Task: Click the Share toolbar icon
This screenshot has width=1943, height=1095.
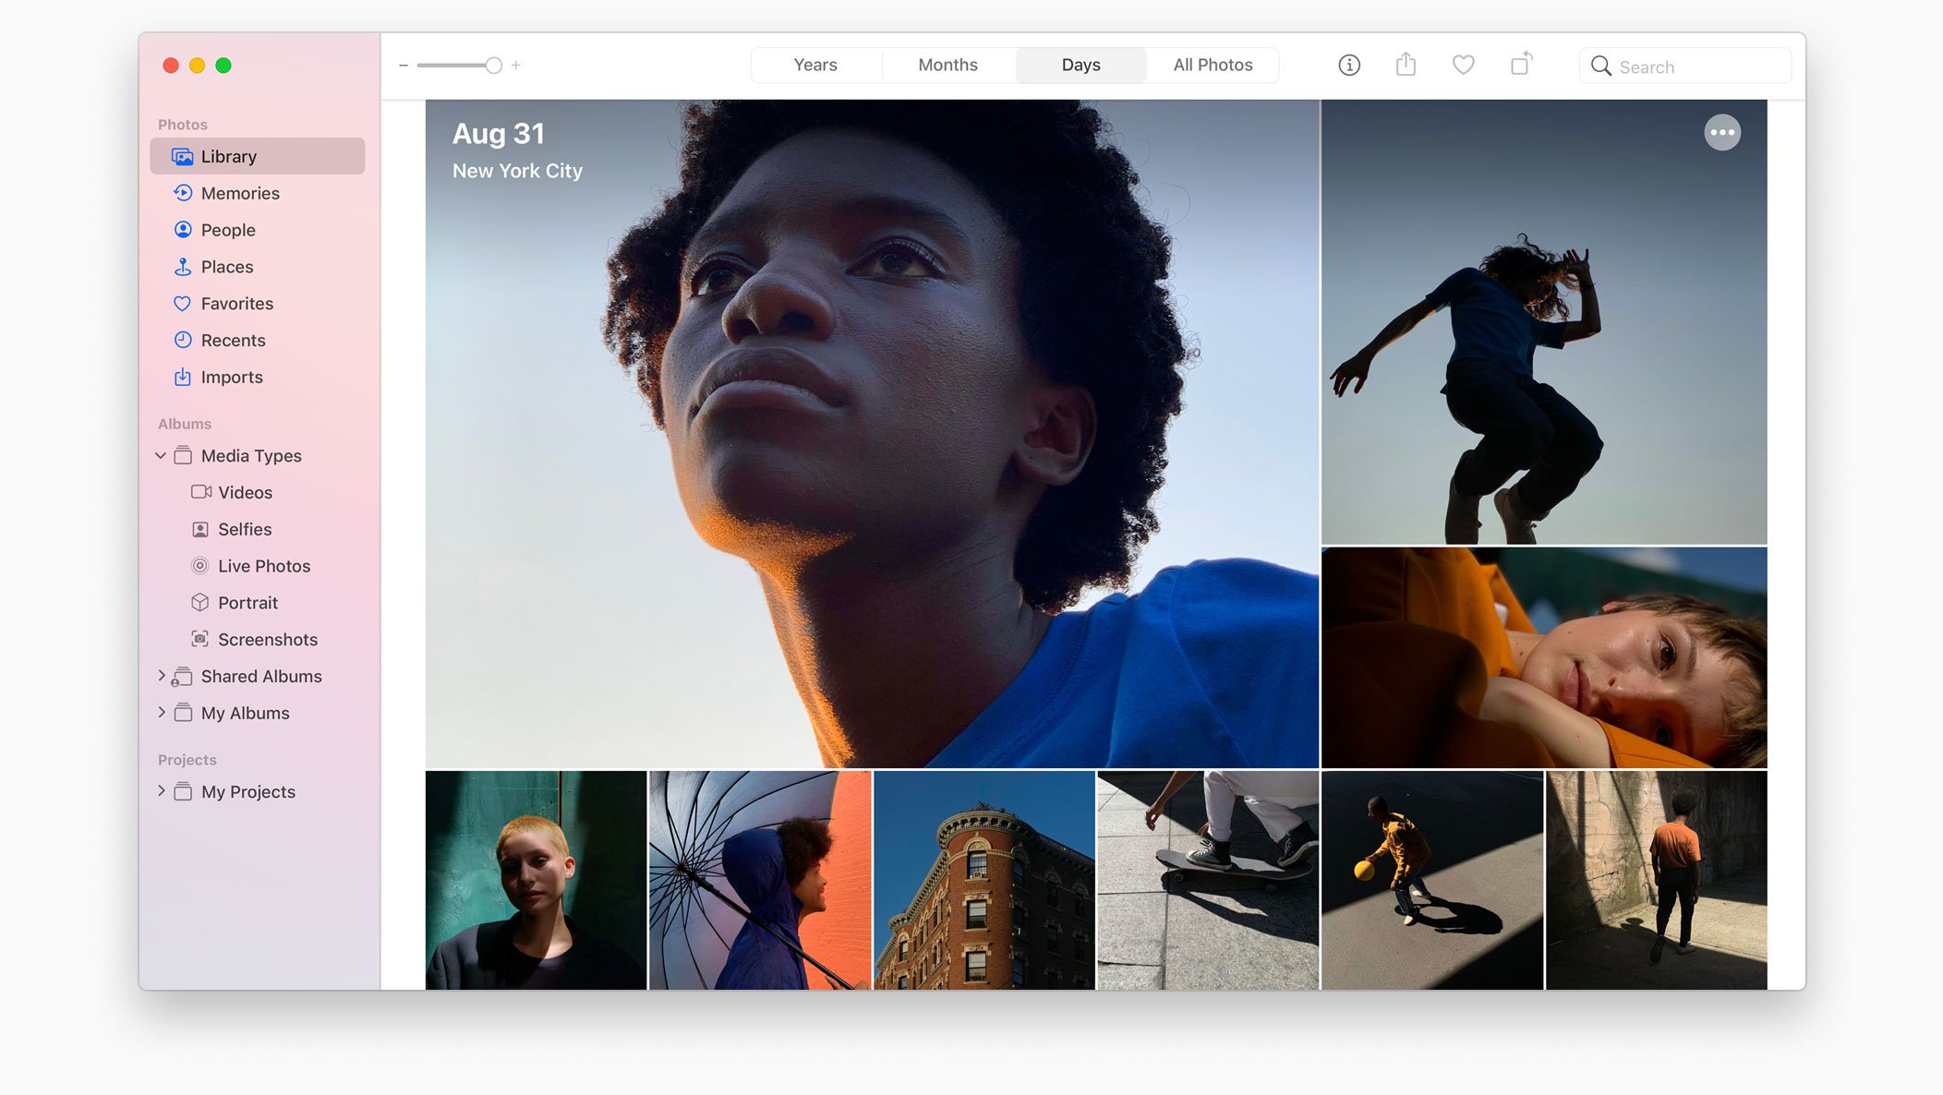Action: (x=1406, y=65)
